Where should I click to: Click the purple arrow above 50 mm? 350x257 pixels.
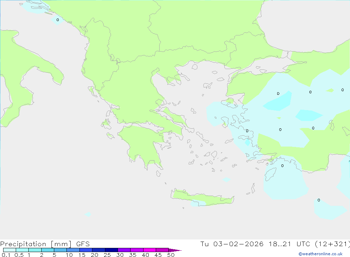click(x=175, y=250)
